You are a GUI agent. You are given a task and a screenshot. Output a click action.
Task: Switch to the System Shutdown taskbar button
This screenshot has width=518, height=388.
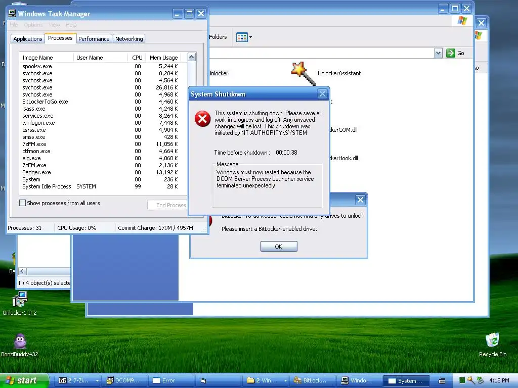(x=406, y=380)
